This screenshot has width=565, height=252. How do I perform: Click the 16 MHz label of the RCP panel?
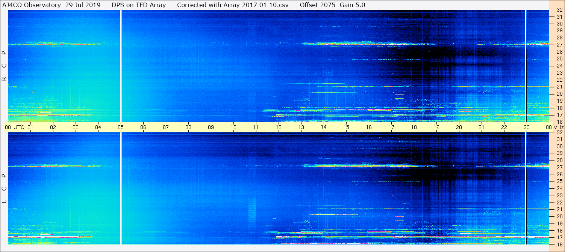click(559, 121)
